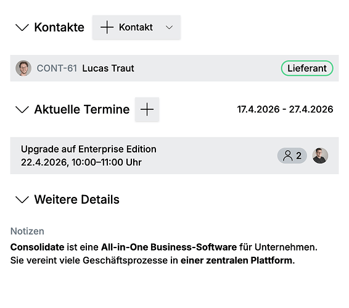349x308 pixels.
Task: Click the plus Kontakt button
Action: (127, 27)
